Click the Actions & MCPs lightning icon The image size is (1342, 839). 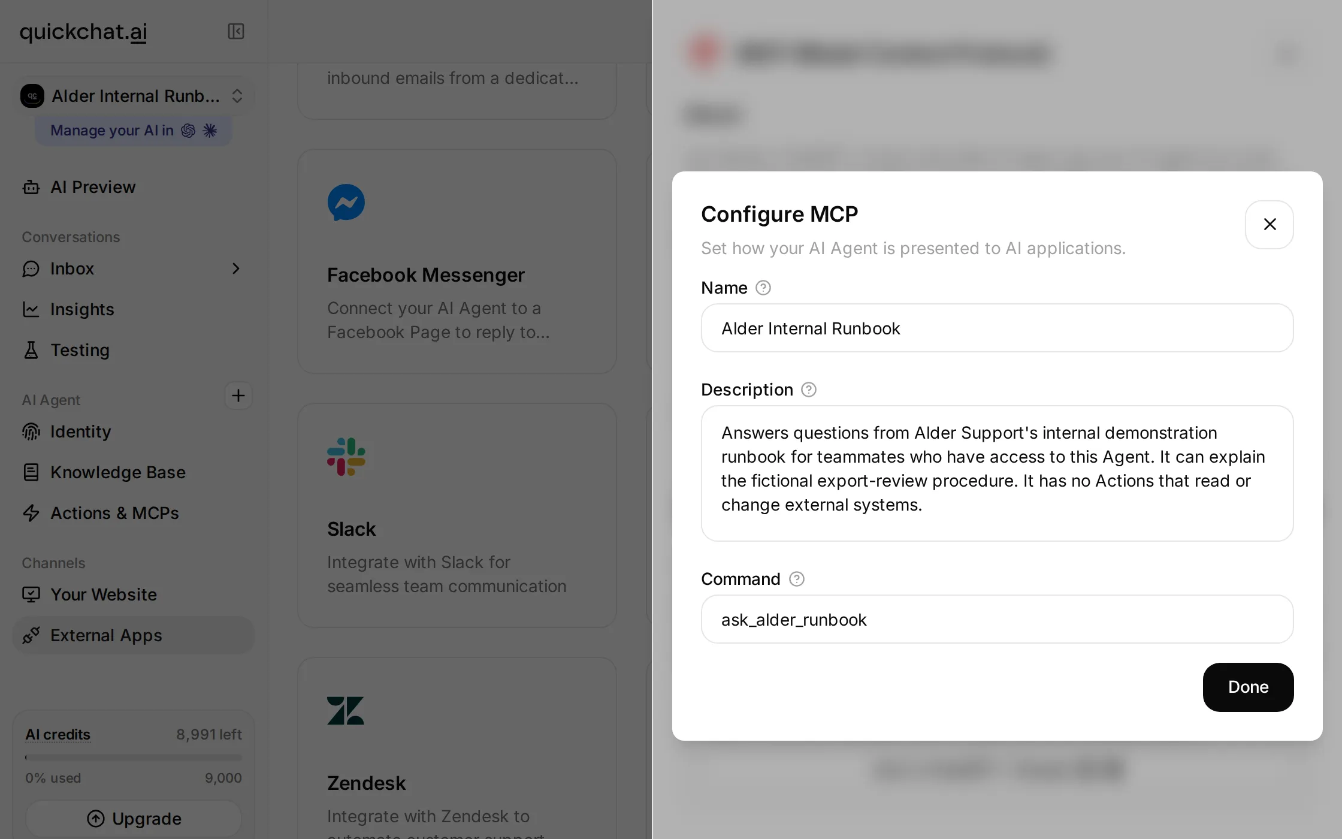[x=31, y=513]
